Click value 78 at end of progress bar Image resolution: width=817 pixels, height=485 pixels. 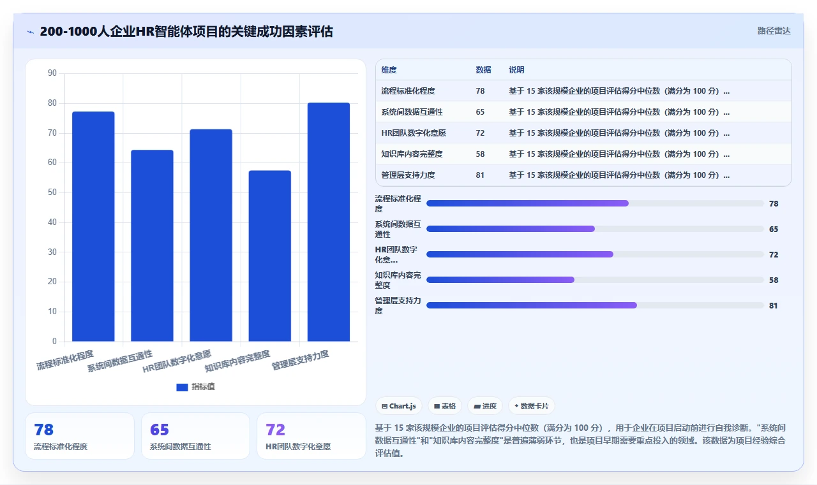774,204
